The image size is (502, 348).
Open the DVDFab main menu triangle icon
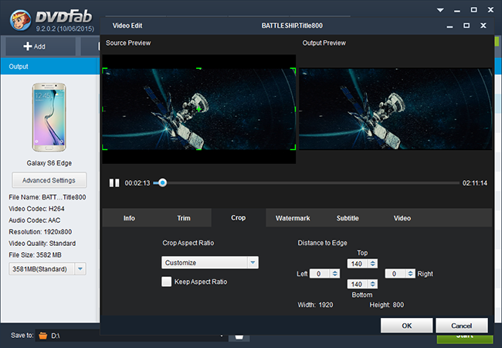pos(440,10)
